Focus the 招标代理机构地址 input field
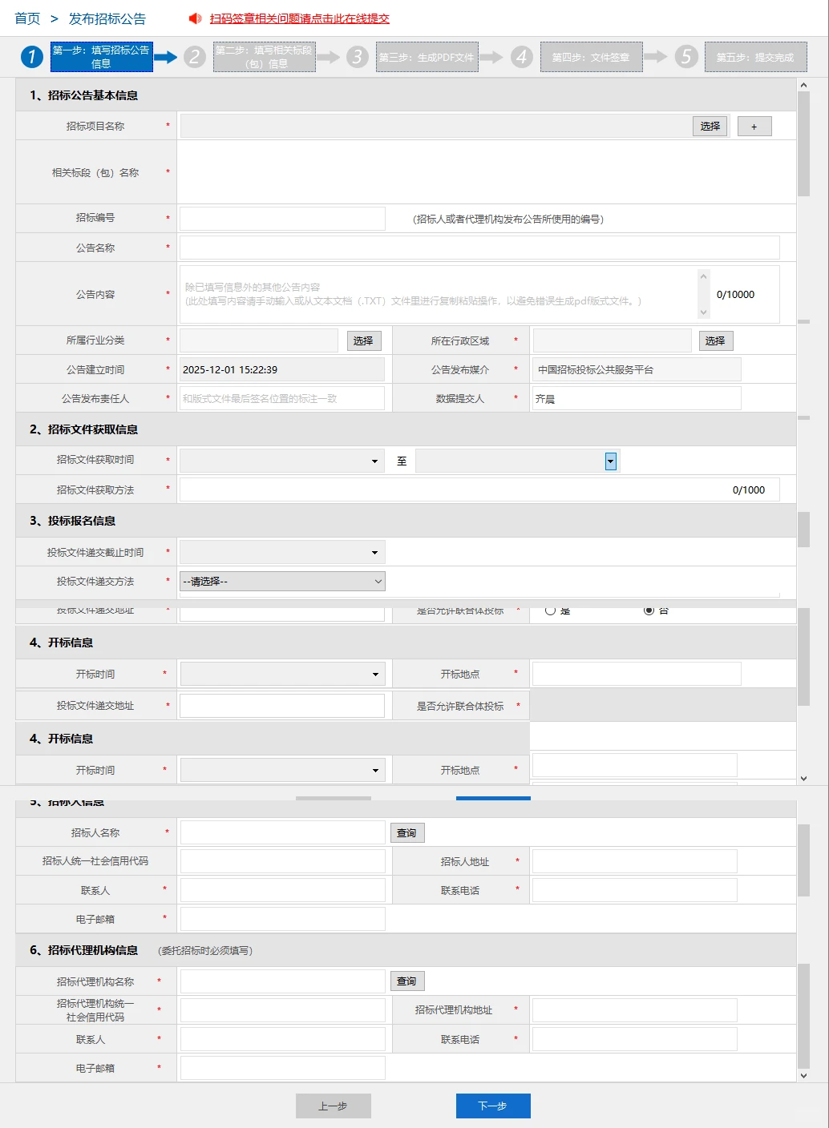Viewport: 829px width, 1128px height. 635,1010
